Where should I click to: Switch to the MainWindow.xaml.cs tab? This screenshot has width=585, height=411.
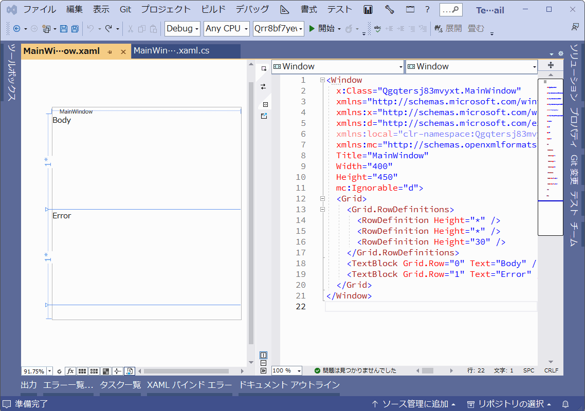(x=172, y=51)
